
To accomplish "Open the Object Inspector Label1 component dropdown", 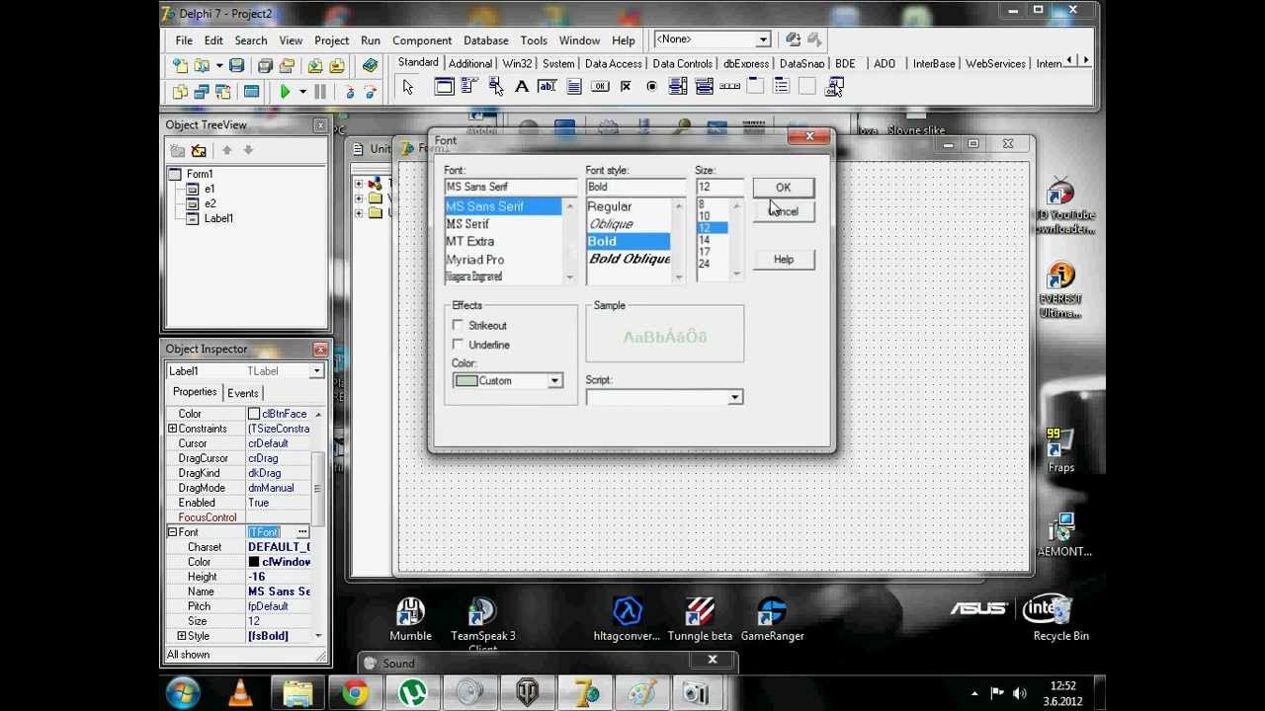I will [x=316, y=371].
